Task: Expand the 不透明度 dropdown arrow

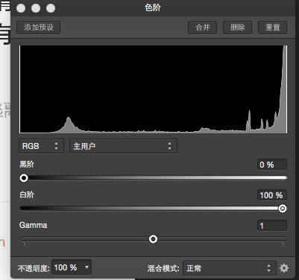Action: pos(86,267)
